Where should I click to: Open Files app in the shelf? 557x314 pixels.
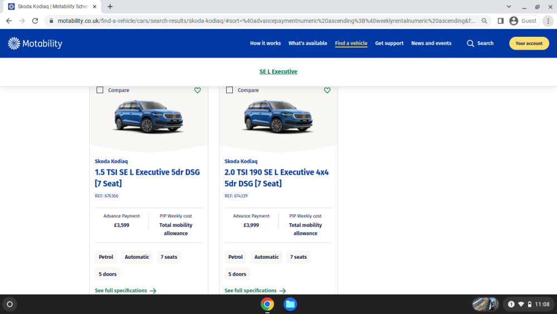(x=290, y=305)
